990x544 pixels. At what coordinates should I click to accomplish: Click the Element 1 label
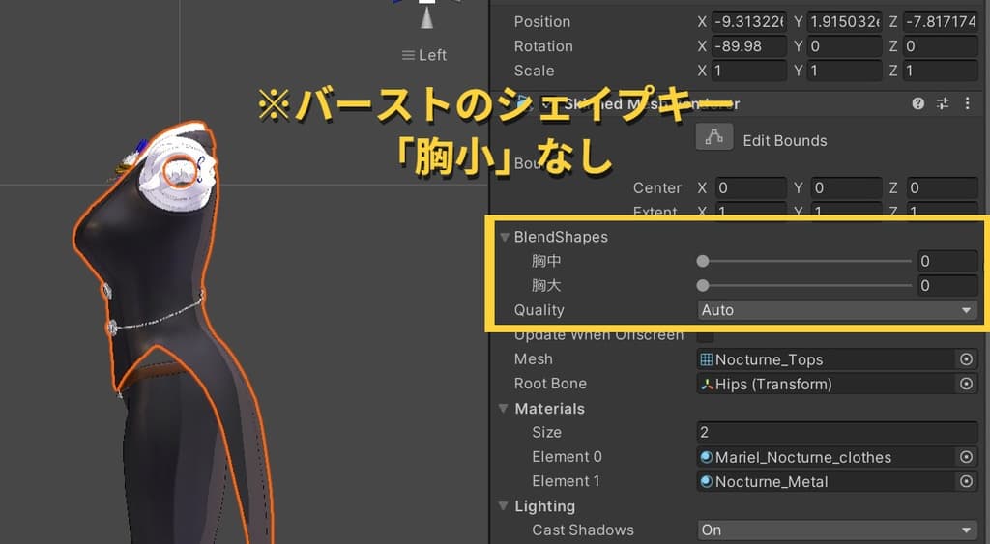(x=566, y=481)
